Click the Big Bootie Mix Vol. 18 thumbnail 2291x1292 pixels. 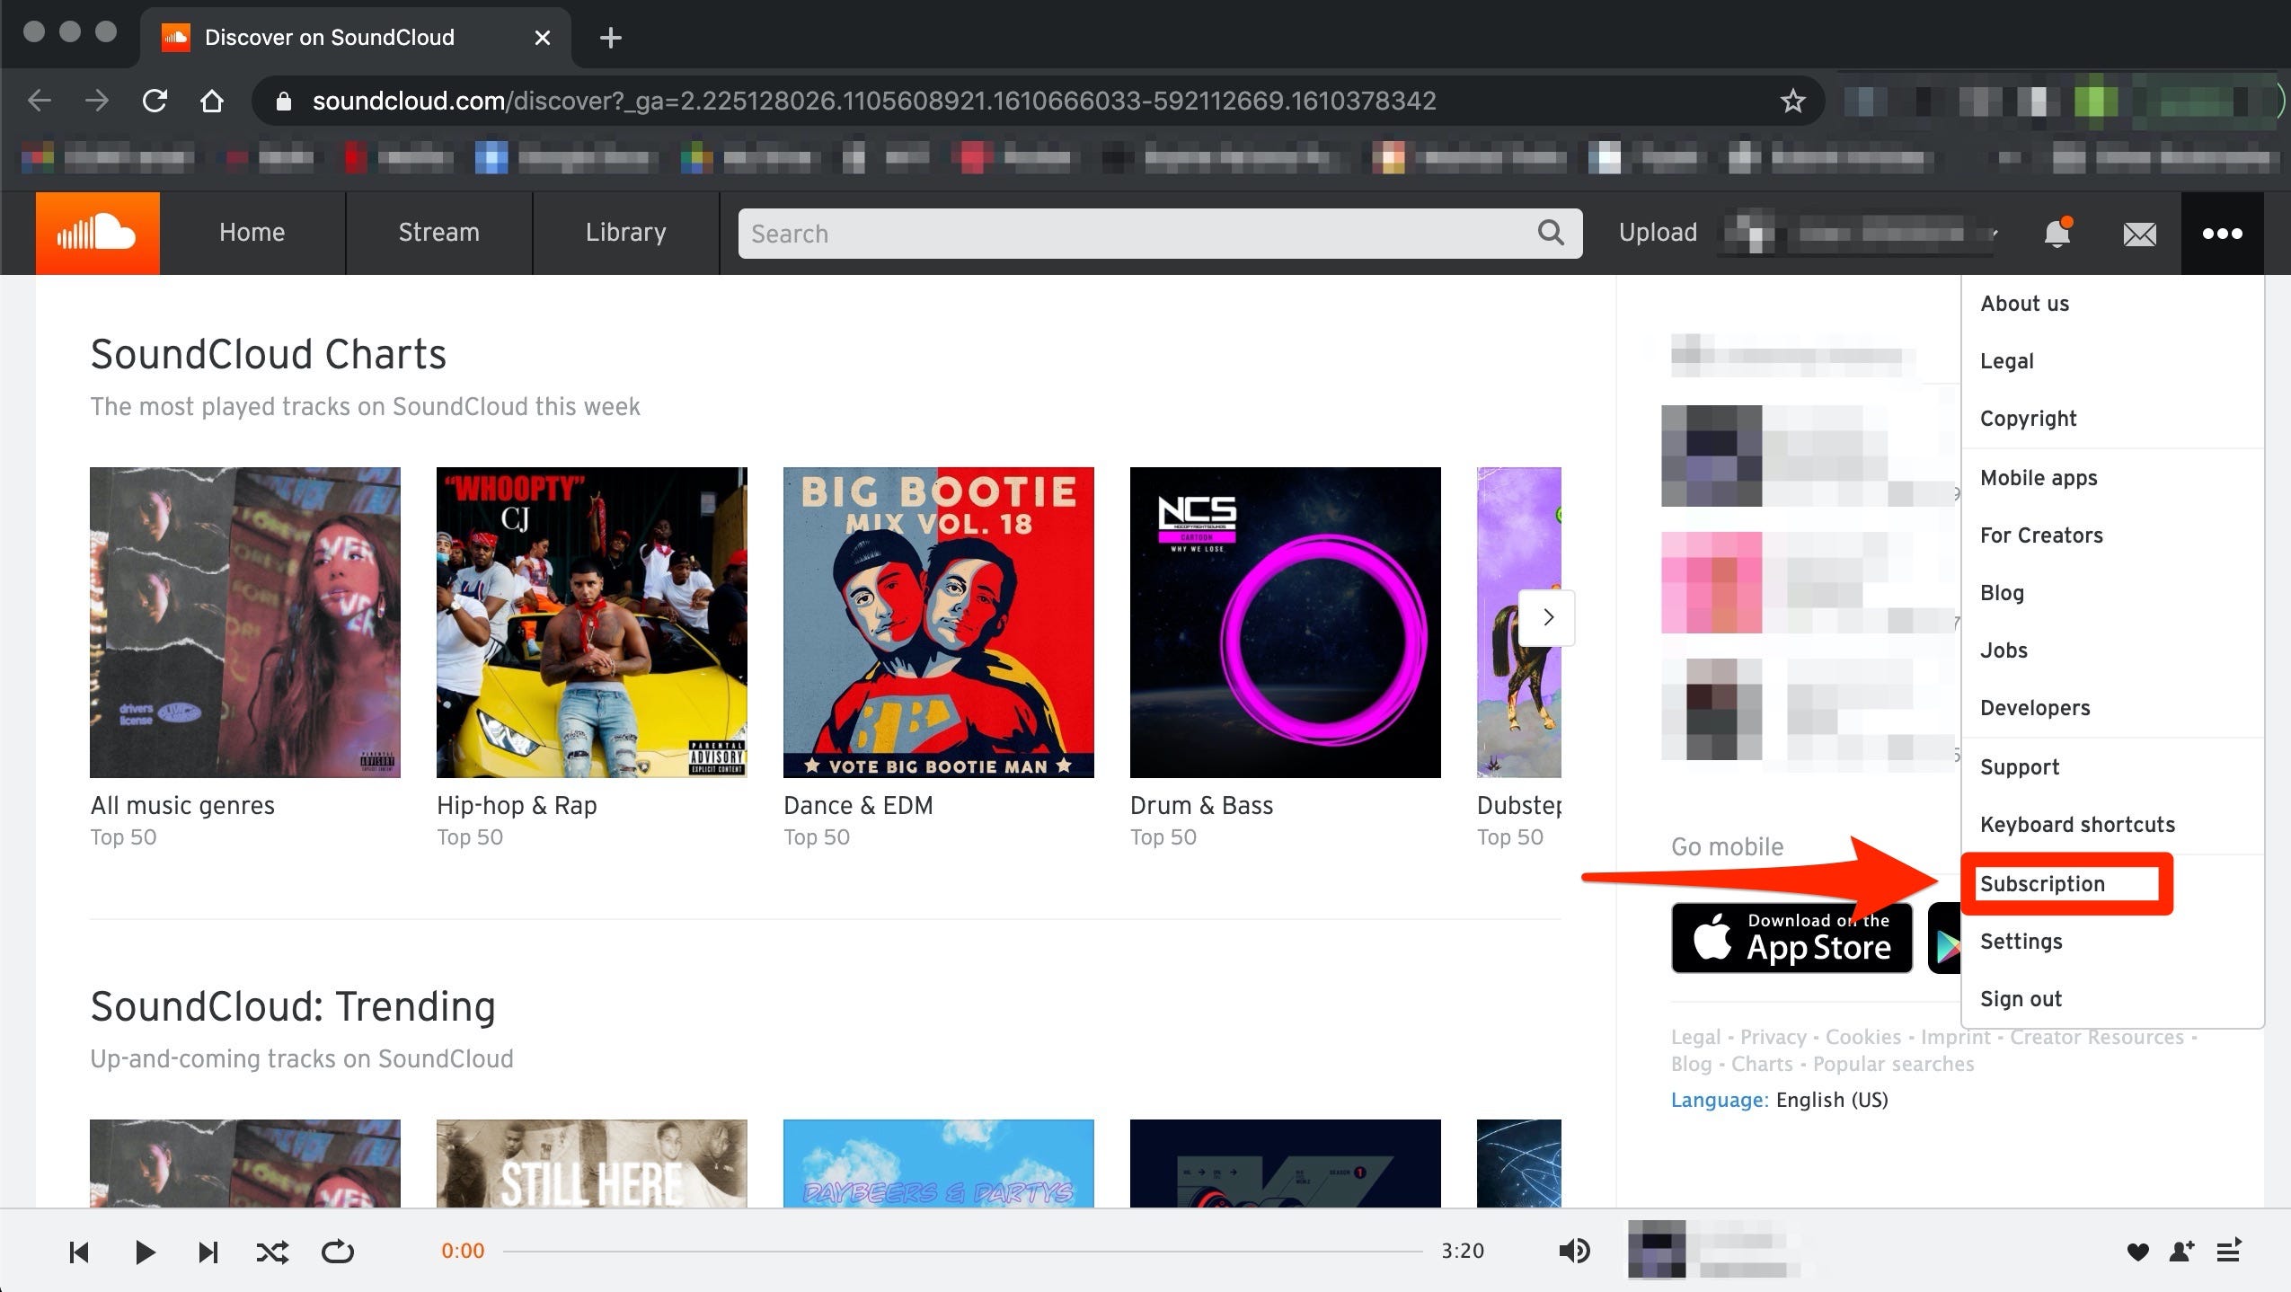(x=938, y=622)
